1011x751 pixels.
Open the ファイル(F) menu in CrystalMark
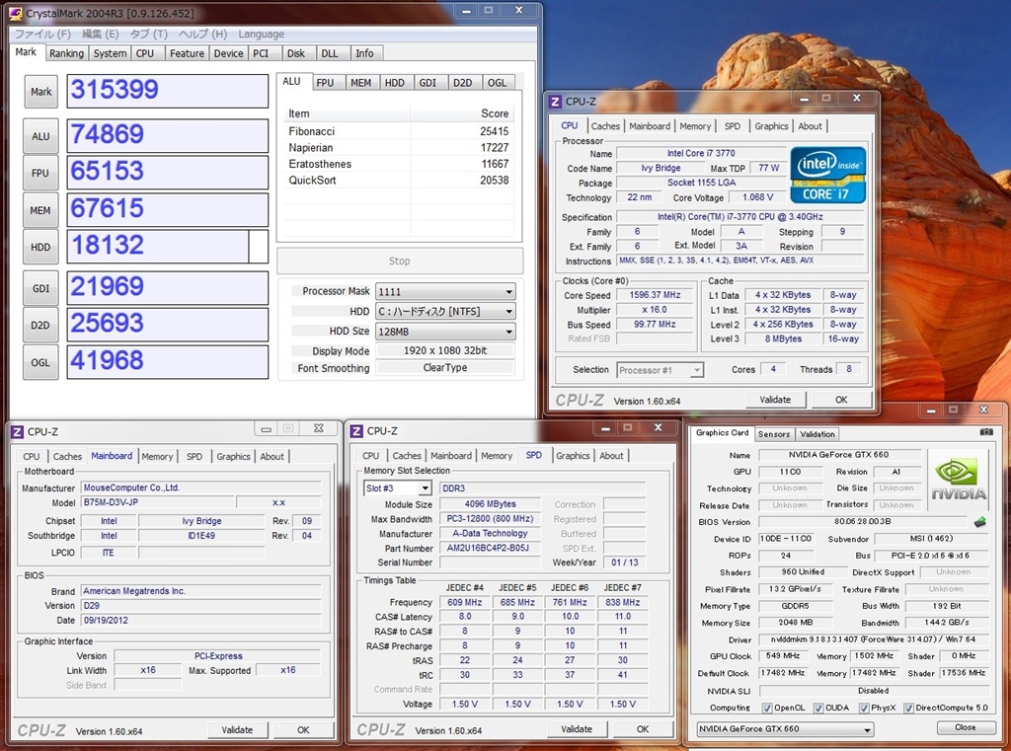click(x=42, y=35)
